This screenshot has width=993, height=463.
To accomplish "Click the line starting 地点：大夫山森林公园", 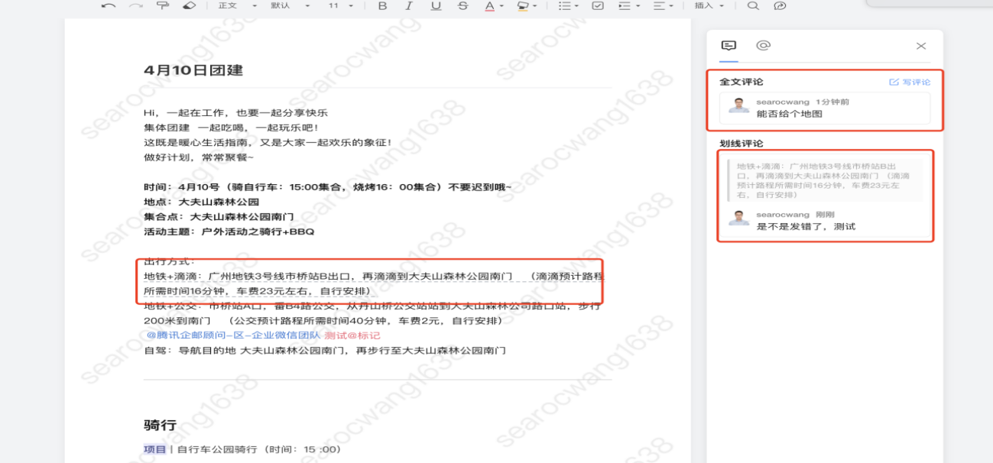I will tap(201, 202).
